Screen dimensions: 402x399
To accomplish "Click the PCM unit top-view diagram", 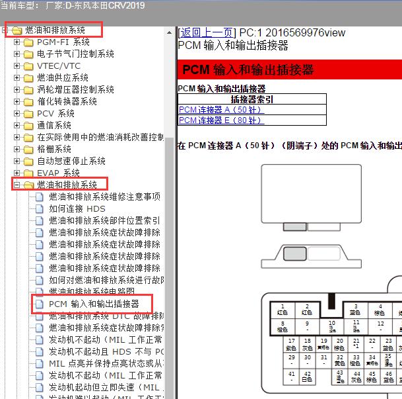I will pyautogui.click(x=312, y=198).
